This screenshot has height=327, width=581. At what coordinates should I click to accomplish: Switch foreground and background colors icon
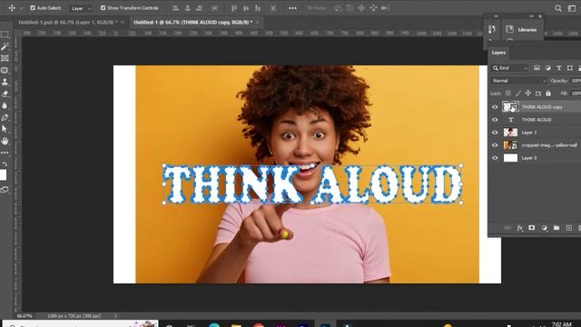click(x=5, y=163)
